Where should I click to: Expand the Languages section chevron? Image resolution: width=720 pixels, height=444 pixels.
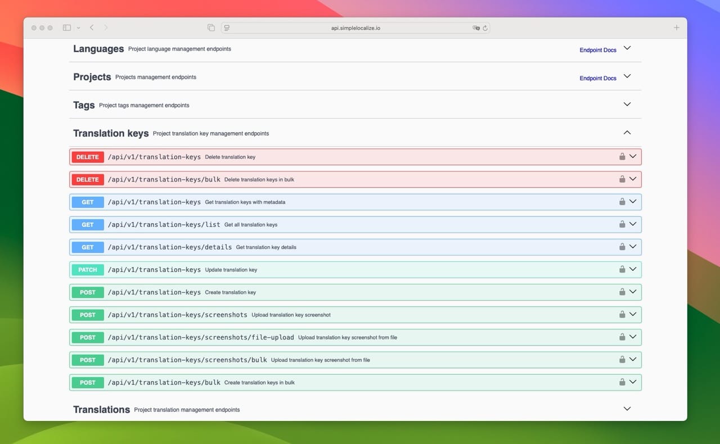click(627, 48)
